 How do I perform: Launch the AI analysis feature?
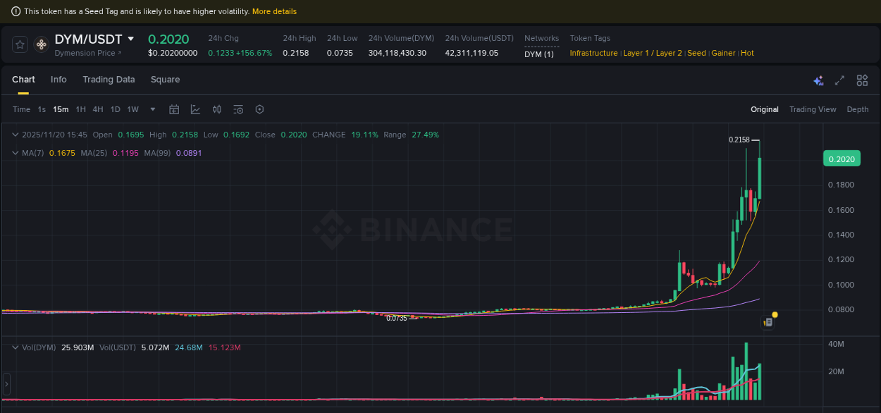[818, 80]
